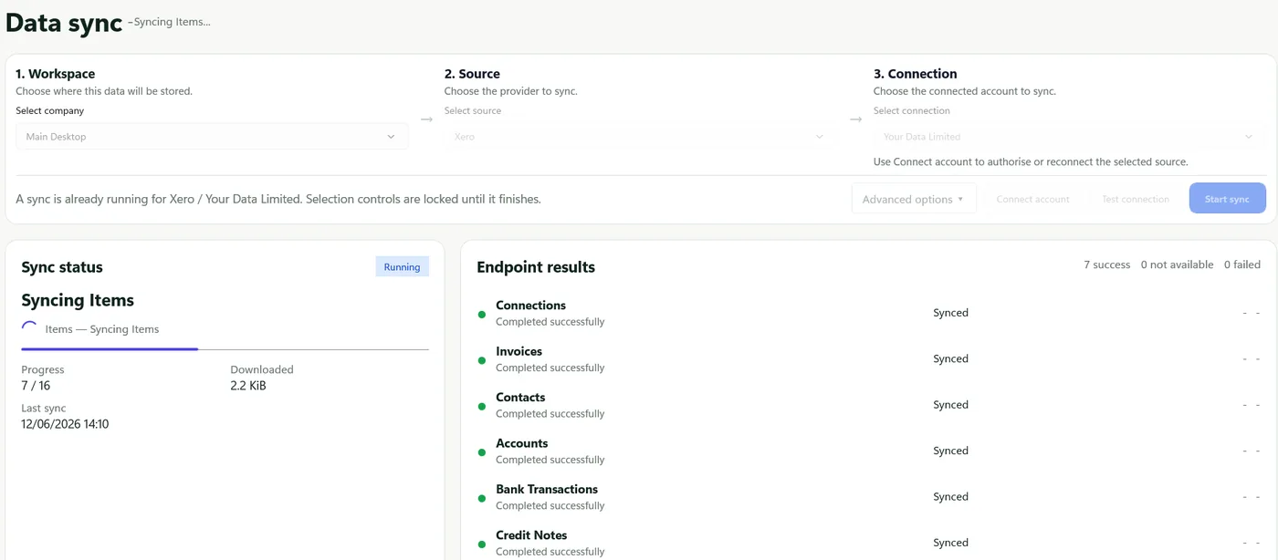Viewport: 1278px width, 560px height.
Task: Click the 7 / 16 progress value
Action: (x=36, y=386)
